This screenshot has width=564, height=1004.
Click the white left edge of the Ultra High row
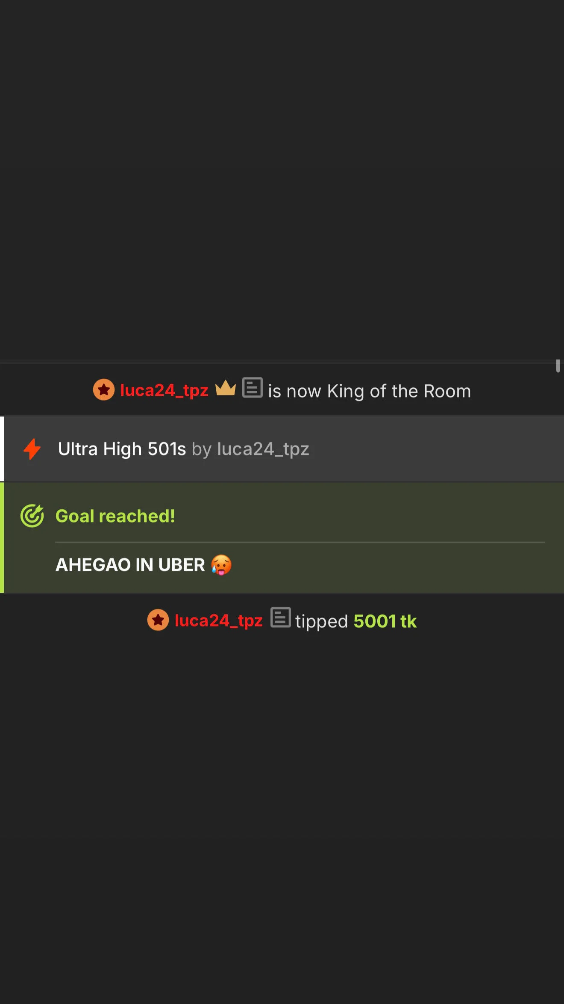click(x=2, y=449)
